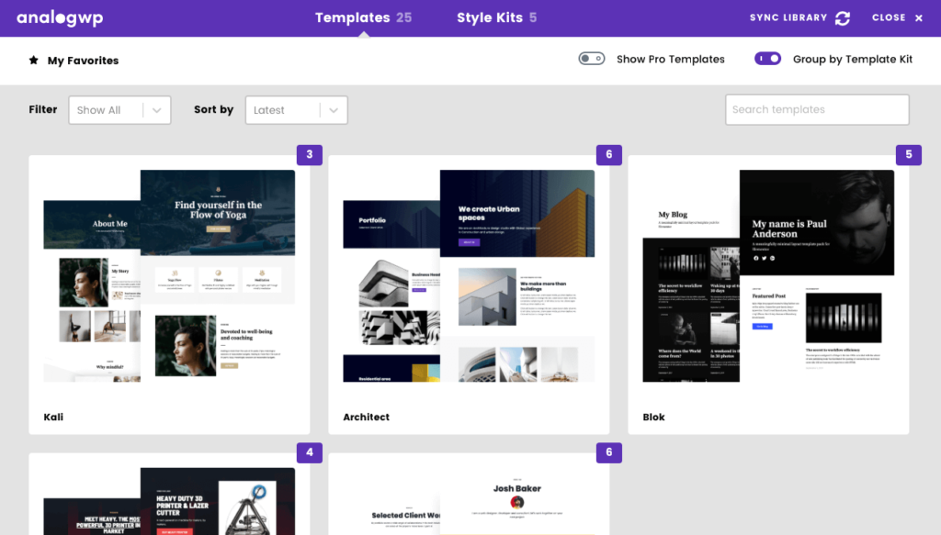Open the Josh Baker kit thumbnail
This screenshot has width=941, height=535.
tap(469, 501)
